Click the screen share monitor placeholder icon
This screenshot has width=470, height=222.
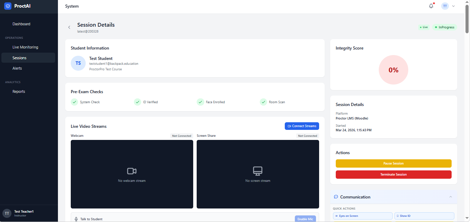(x=258, y=171)
